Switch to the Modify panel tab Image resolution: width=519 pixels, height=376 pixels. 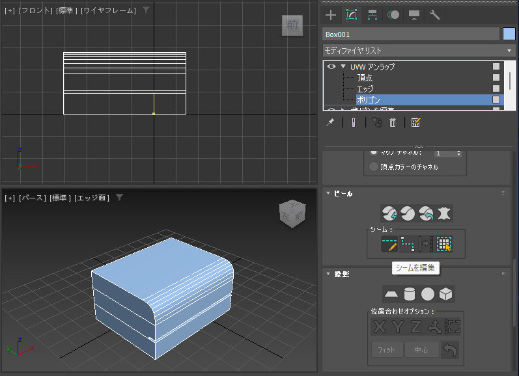(352, 14)
